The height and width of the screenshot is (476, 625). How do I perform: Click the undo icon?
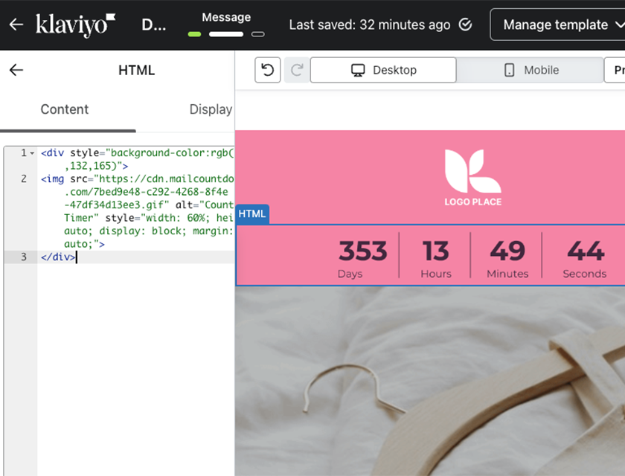(x=268, y=70)
